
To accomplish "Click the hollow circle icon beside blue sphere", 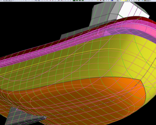I will (x=115, y=0).
